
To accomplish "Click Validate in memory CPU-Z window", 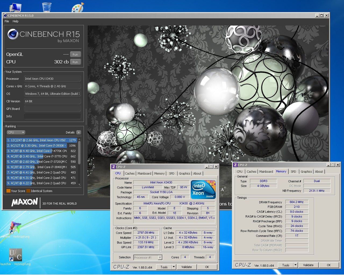I will (308, 265).
